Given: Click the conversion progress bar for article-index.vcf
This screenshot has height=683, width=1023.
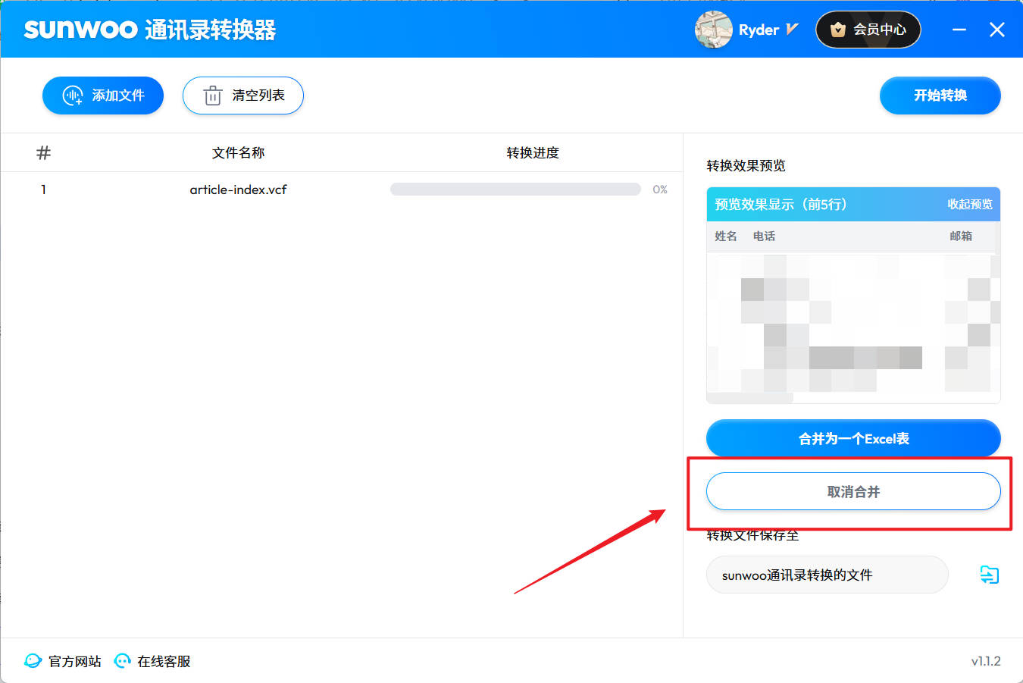Looking at the screenshot, I should 515,190.
